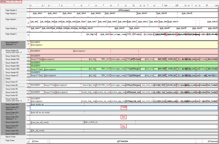Select the @description1 field in Group Header #1

tap(36, 45)
